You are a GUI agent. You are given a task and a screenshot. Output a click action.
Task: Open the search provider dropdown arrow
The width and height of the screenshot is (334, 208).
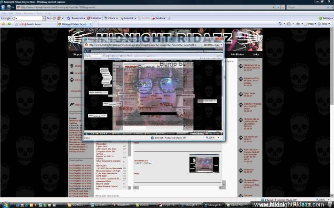coord(331,7)
